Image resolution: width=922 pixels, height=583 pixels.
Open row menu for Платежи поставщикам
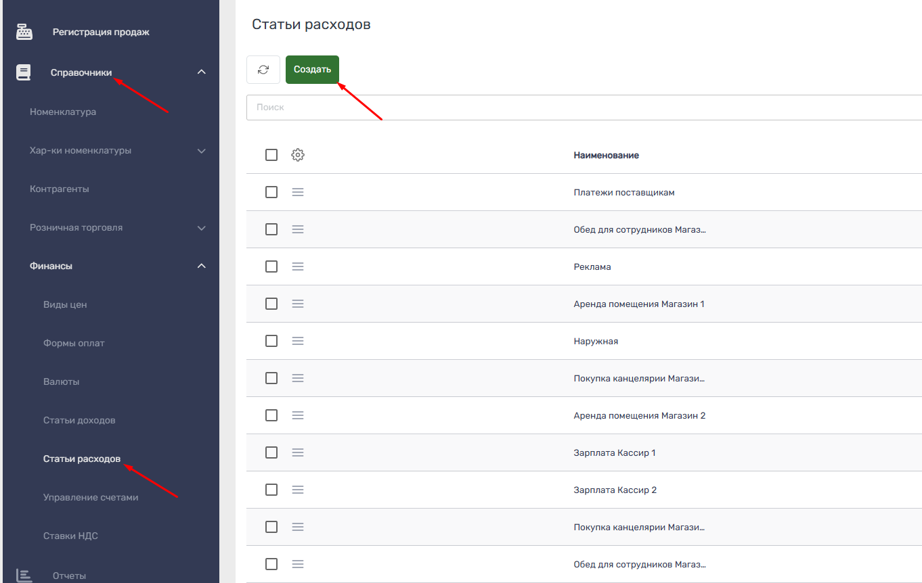pyautogui.click(x=298, y=192)
